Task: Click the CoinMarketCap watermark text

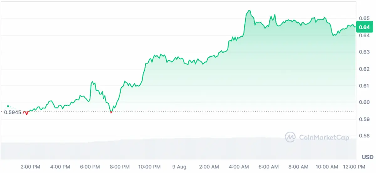Action: (x=324, y=137)
